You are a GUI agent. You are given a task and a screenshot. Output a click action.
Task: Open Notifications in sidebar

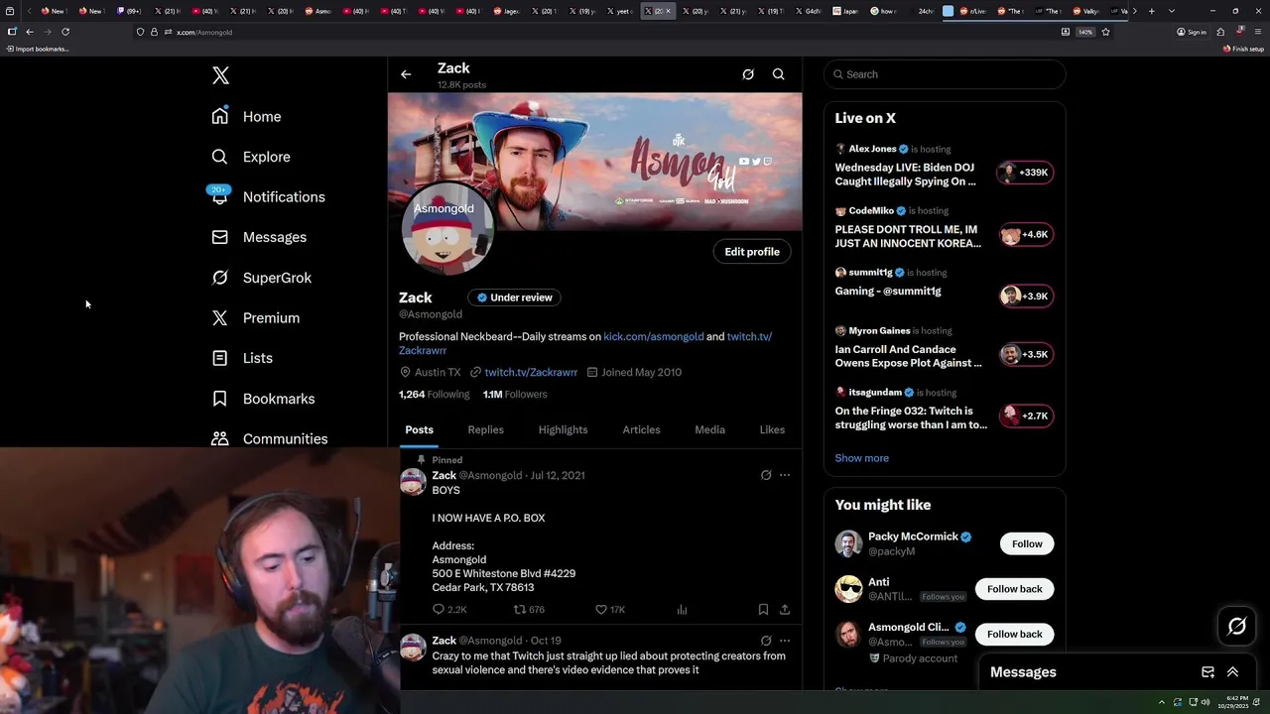[268, 196]
